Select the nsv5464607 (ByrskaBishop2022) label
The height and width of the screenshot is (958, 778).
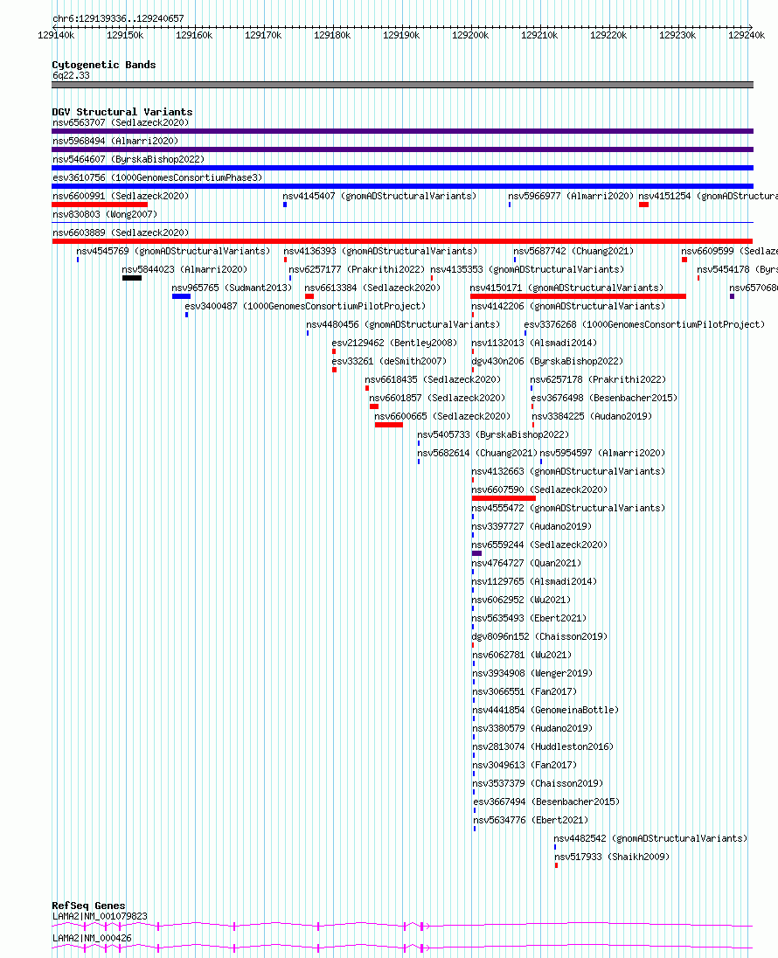(x=129, y=159)
